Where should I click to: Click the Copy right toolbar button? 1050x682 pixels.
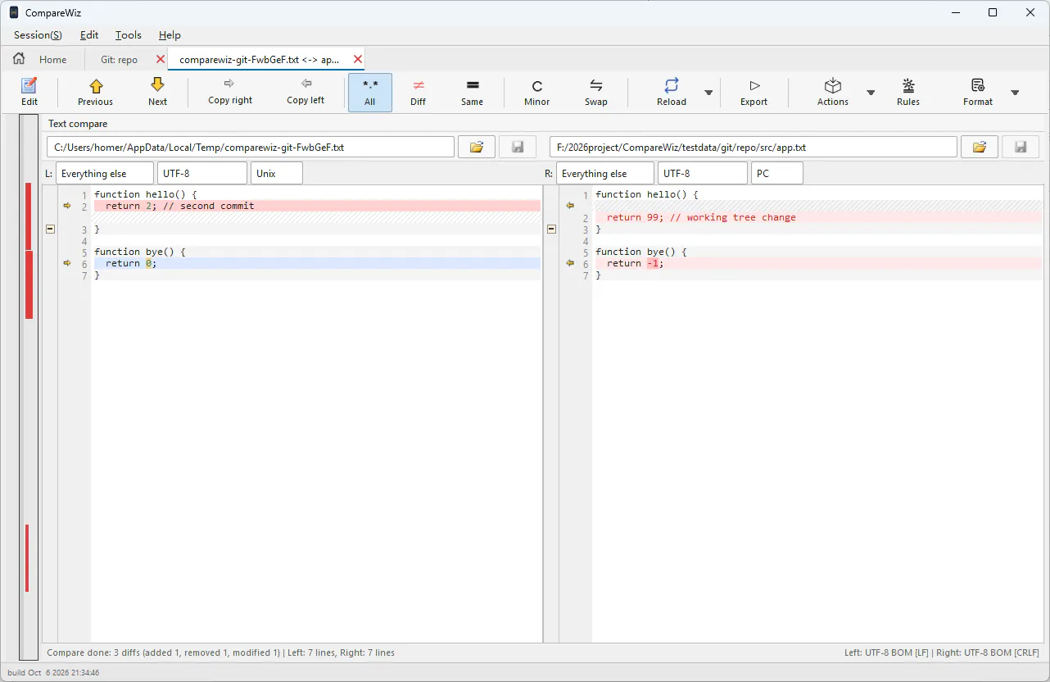pos(230,91)
